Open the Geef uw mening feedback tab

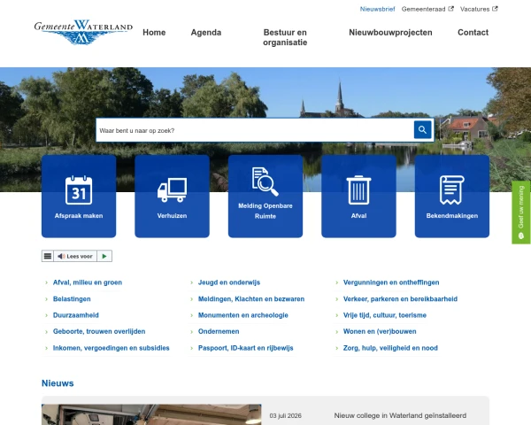point(521,212)
